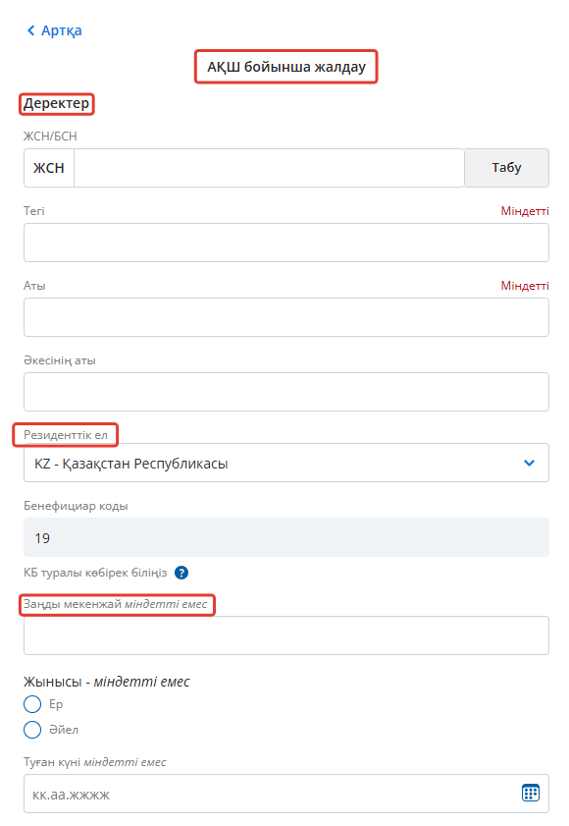Go back via the Артқа link
569x826 pixels.
62,30
